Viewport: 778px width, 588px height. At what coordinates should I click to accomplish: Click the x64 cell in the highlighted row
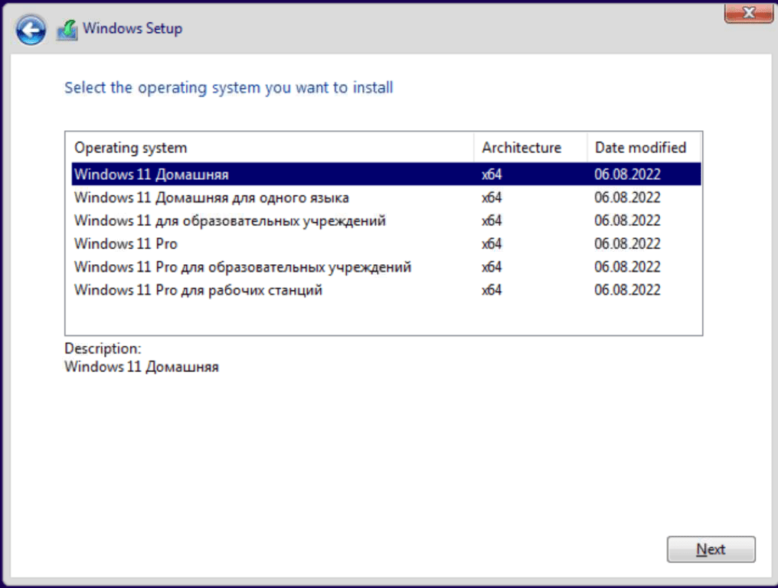pos(492,175)
